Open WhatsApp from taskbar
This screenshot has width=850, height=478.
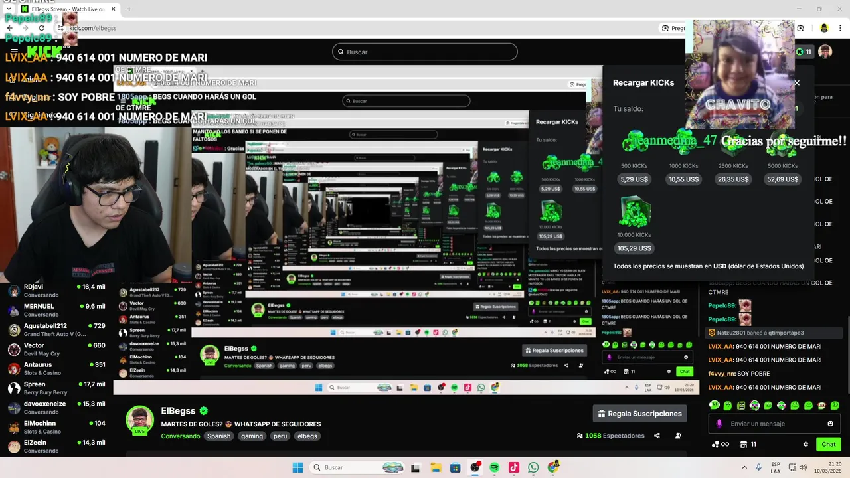point(534,467)
